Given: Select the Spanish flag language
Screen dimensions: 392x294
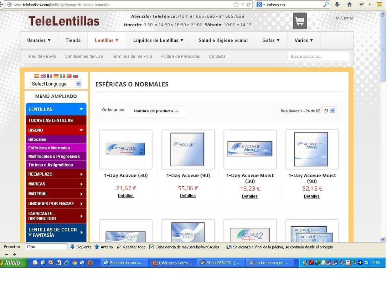Looking at the screenshot, I should point(37,76).
